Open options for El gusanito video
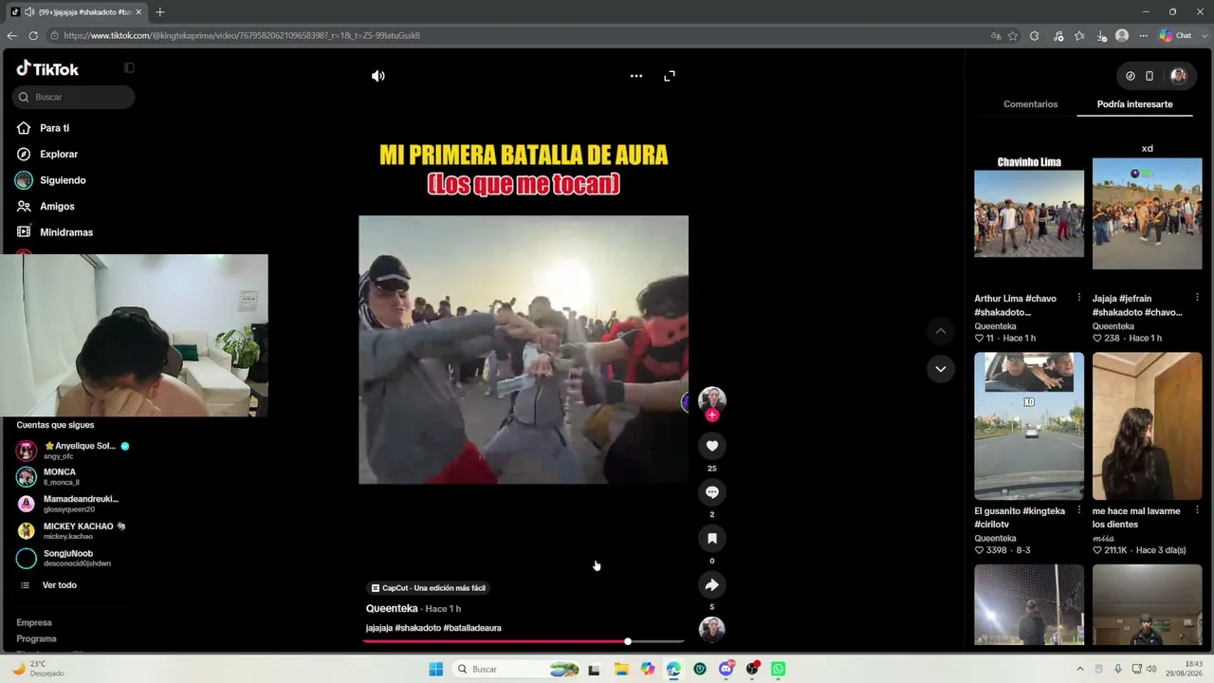 pos(1079,510)
